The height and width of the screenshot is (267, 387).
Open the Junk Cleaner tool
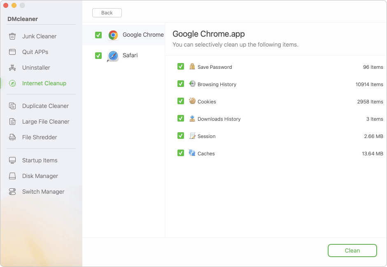pyautogui.click(x=40, y=36)
